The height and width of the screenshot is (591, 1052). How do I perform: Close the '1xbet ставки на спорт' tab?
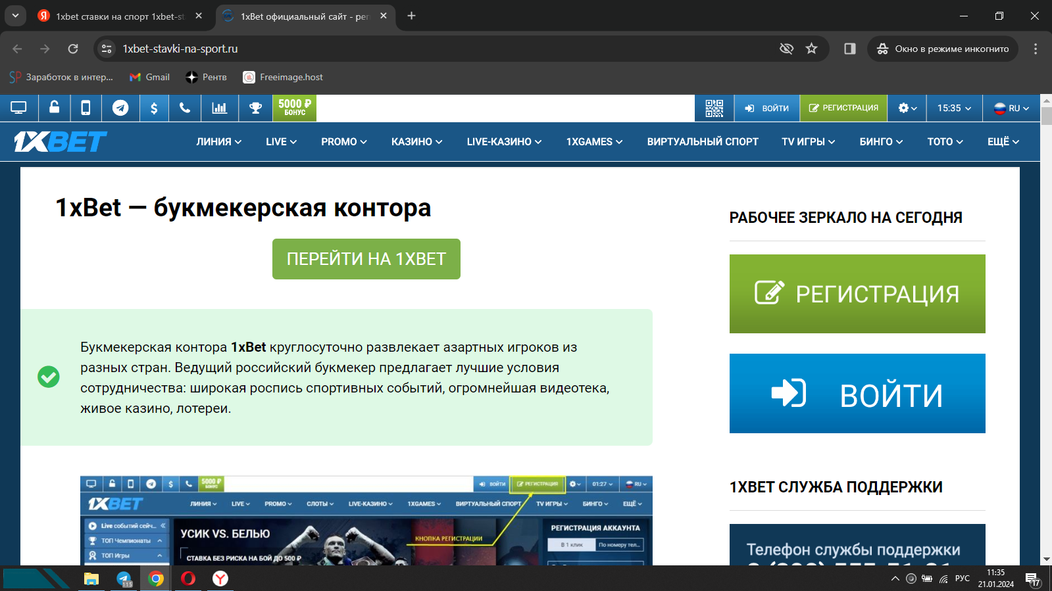point(199,16)
